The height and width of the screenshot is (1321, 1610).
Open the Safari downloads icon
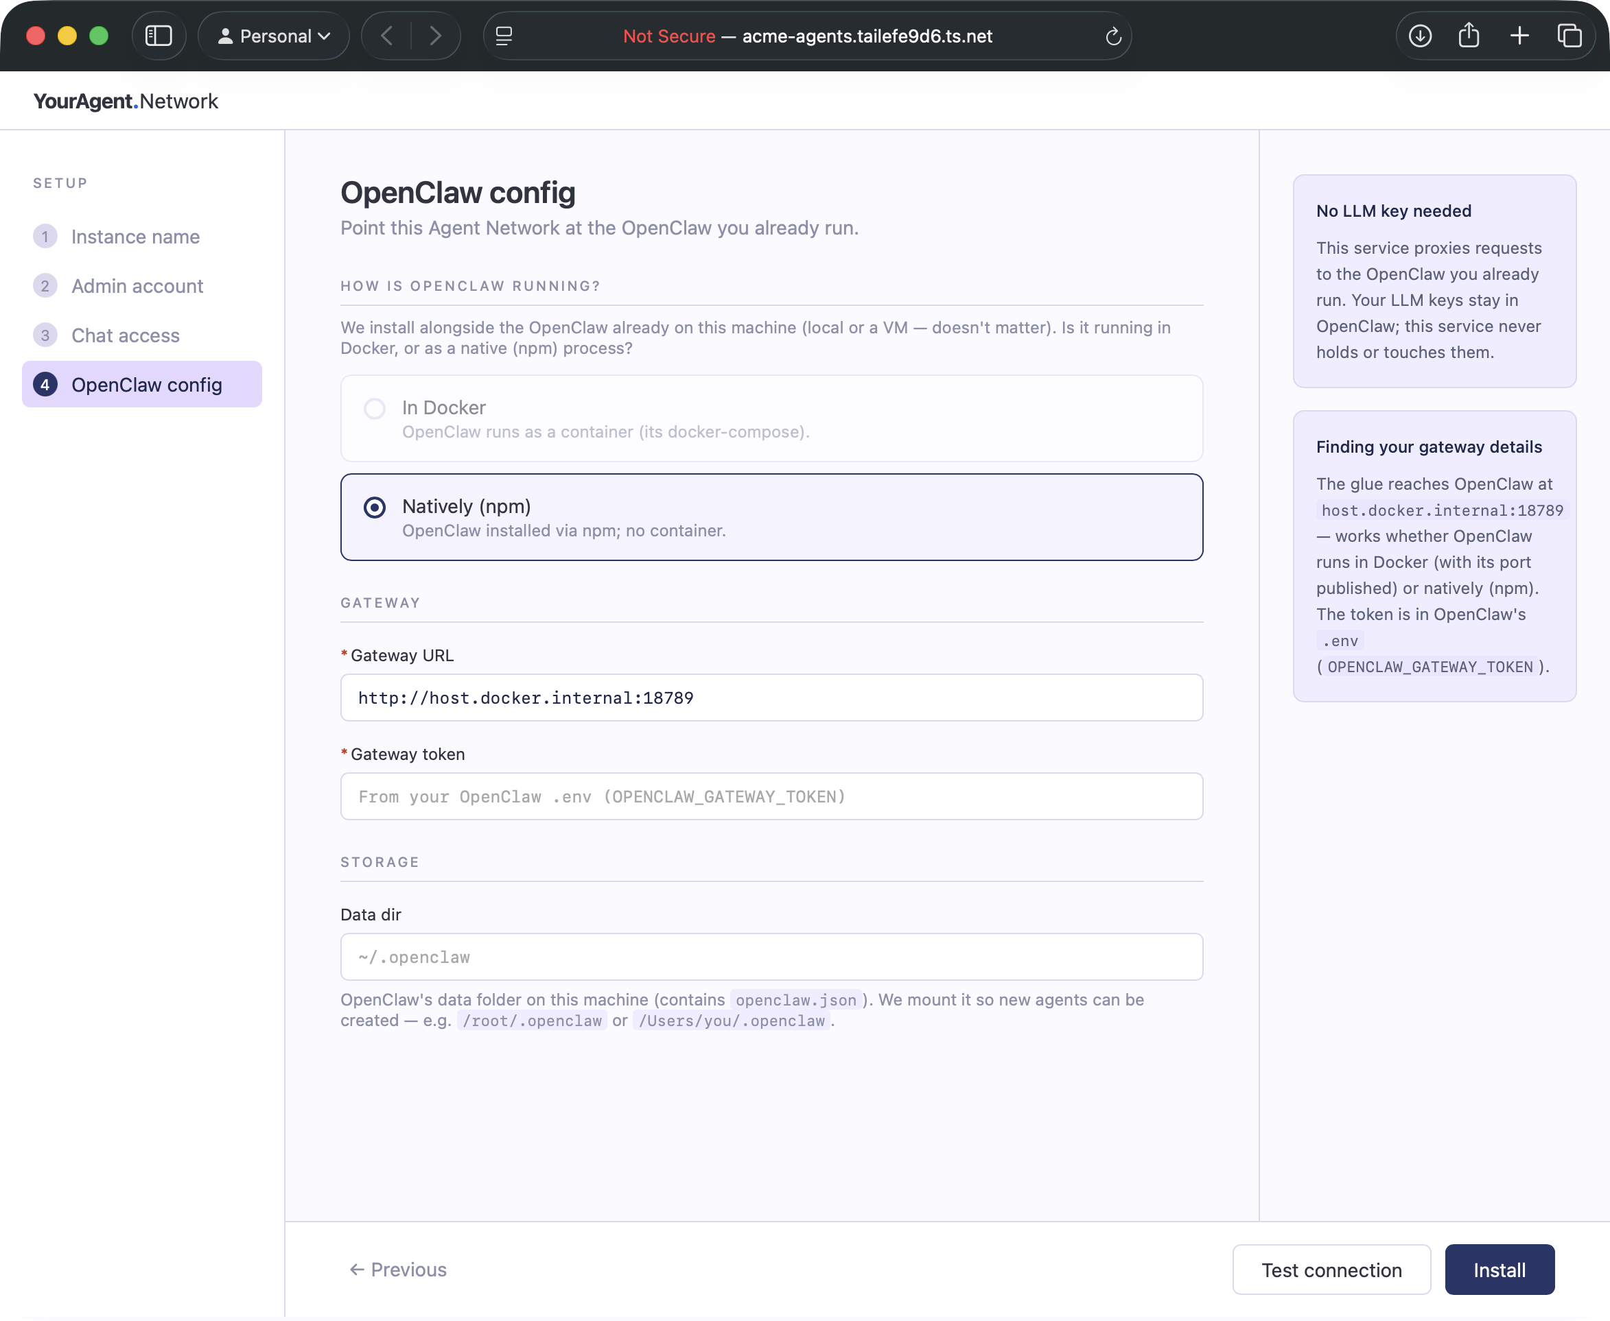coord(1420,36)
